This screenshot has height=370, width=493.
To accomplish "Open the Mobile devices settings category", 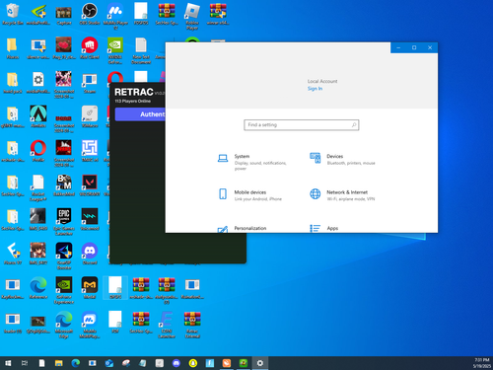I will point(249,195).
